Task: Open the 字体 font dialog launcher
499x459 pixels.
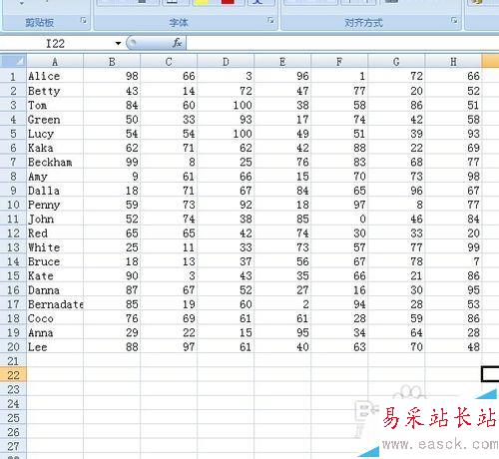Action: [x=270, y=21]
